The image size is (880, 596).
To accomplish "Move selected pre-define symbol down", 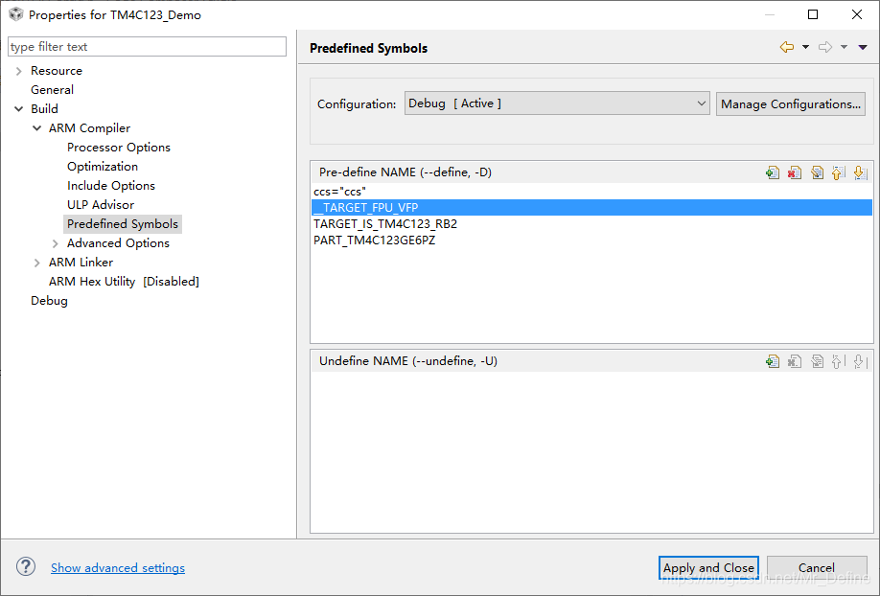I will [x=860, y=172].
